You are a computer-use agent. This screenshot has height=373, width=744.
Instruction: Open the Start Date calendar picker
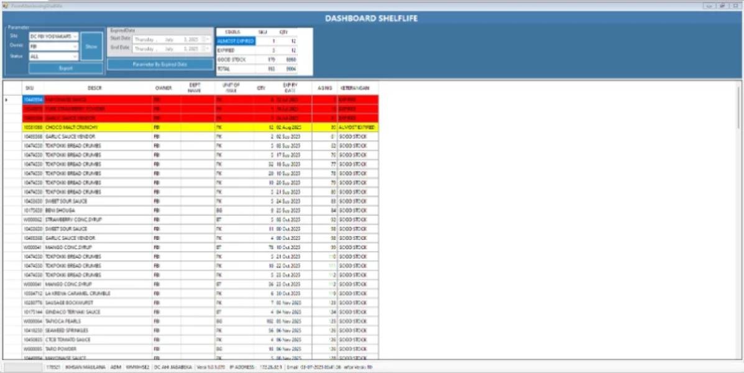point(207,39)
